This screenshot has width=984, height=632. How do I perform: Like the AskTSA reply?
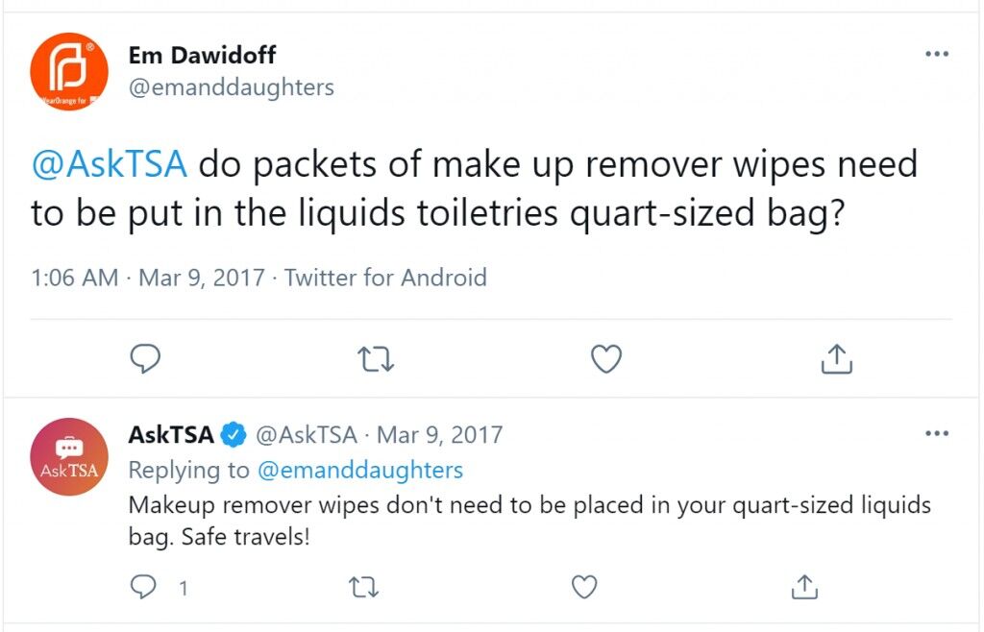584,588
